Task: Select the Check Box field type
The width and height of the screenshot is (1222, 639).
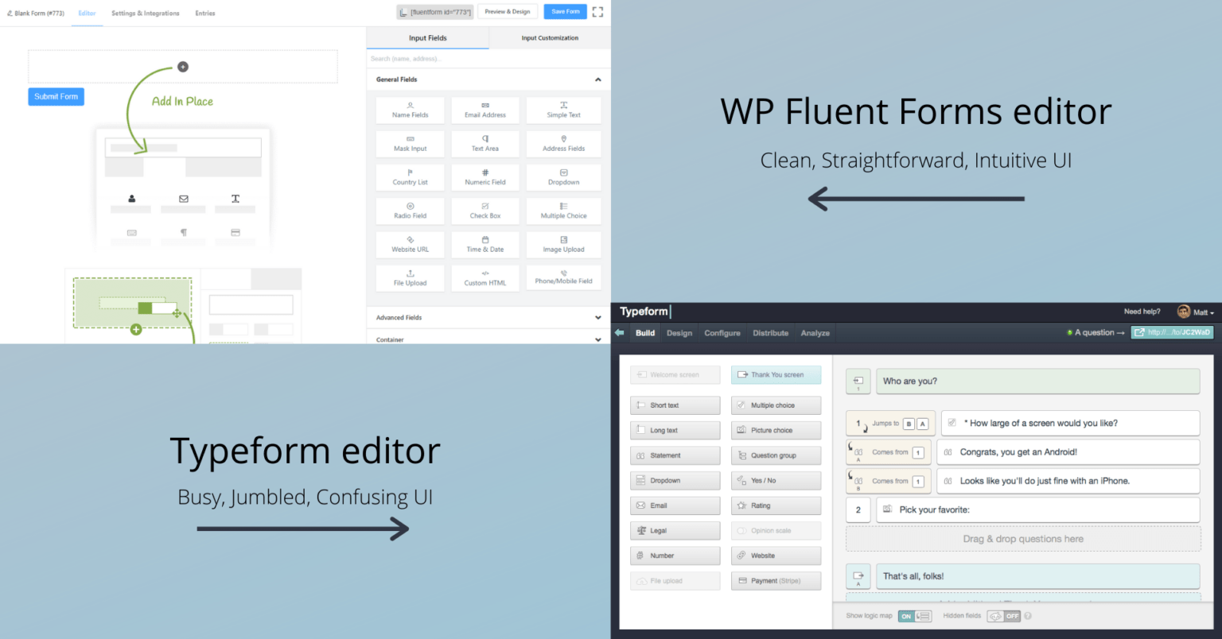Action: point(485,211)
